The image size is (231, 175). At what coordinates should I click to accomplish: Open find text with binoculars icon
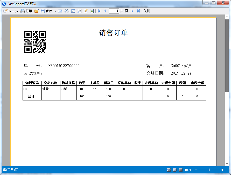point(66,11)
